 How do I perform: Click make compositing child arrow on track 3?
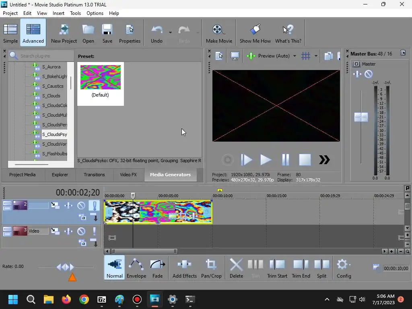click(x=94, y=242)
